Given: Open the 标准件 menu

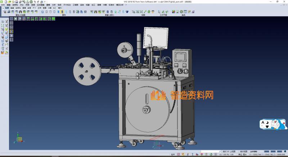Looking at the screenshot, I should (111, 5).
